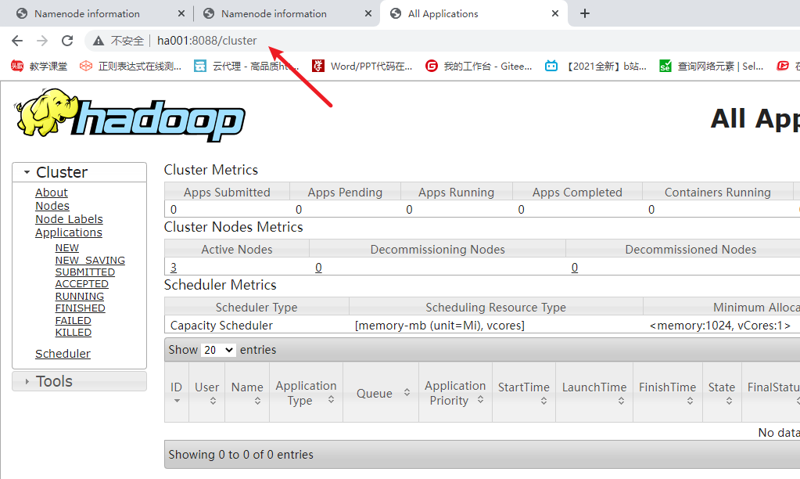Open the 2021全新 b站 bookmark
This screenshot has height=479, width=800.
pos(596,66)
